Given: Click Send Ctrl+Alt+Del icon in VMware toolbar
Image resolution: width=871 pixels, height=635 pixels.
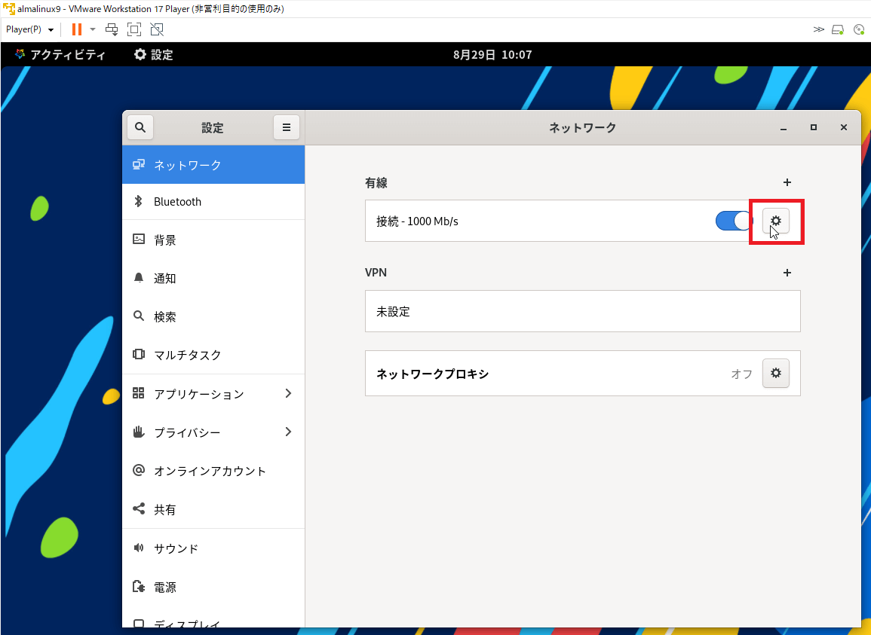Looking at the screenshot, I should click(112, 29).
